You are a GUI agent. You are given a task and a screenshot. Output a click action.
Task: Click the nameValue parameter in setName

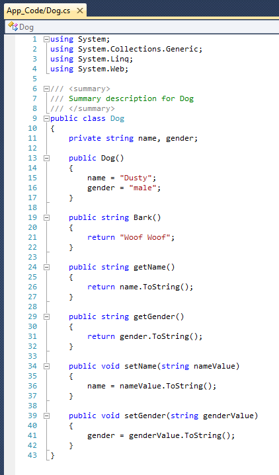click(214, 366)
